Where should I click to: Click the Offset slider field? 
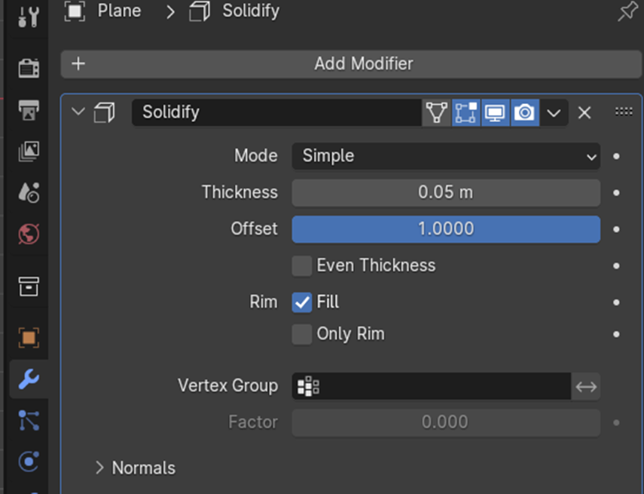[x=446, y=229]
